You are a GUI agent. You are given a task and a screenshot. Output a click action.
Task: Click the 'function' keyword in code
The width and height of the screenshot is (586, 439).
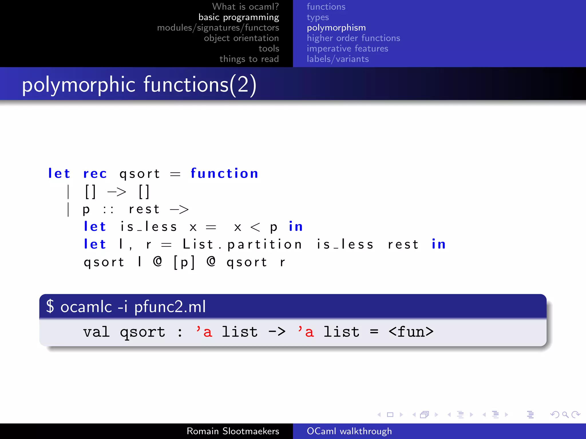click(x=224, y=173)
